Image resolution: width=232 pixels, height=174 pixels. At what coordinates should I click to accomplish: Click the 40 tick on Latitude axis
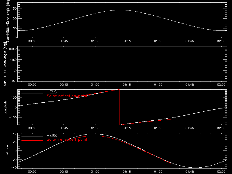click(x=15, y=134)
